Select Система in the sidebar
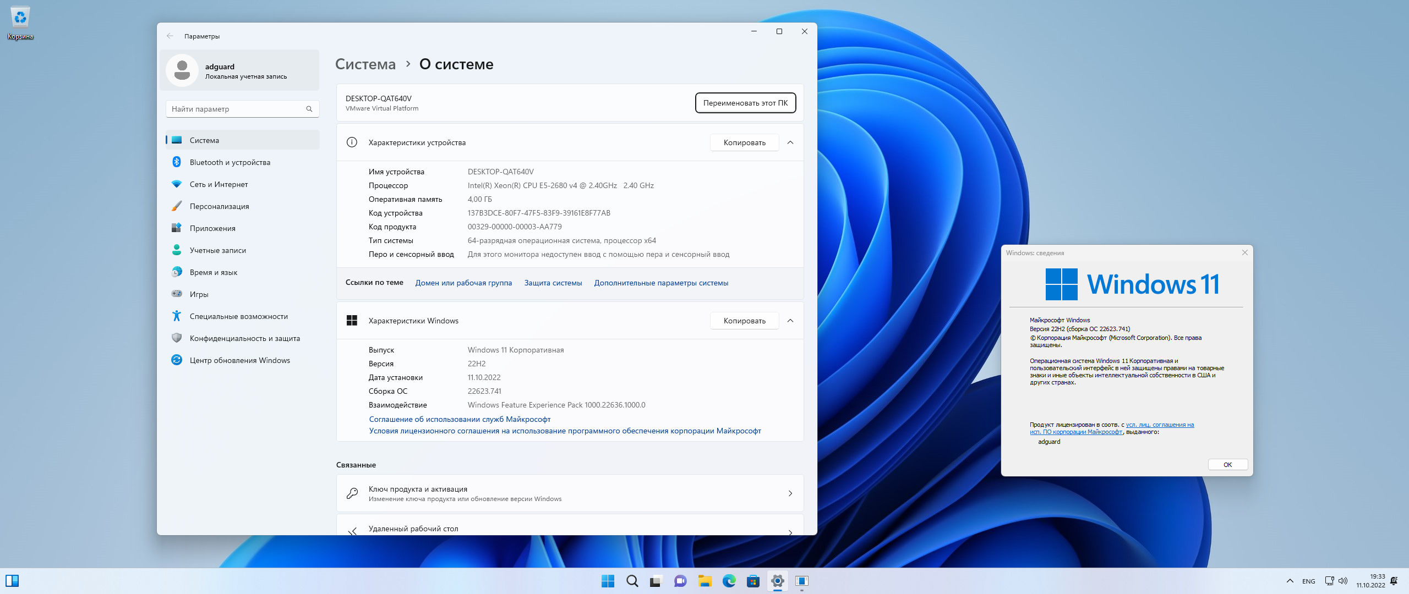Screen dimensions: 1409x594 [x=242, y=140]
